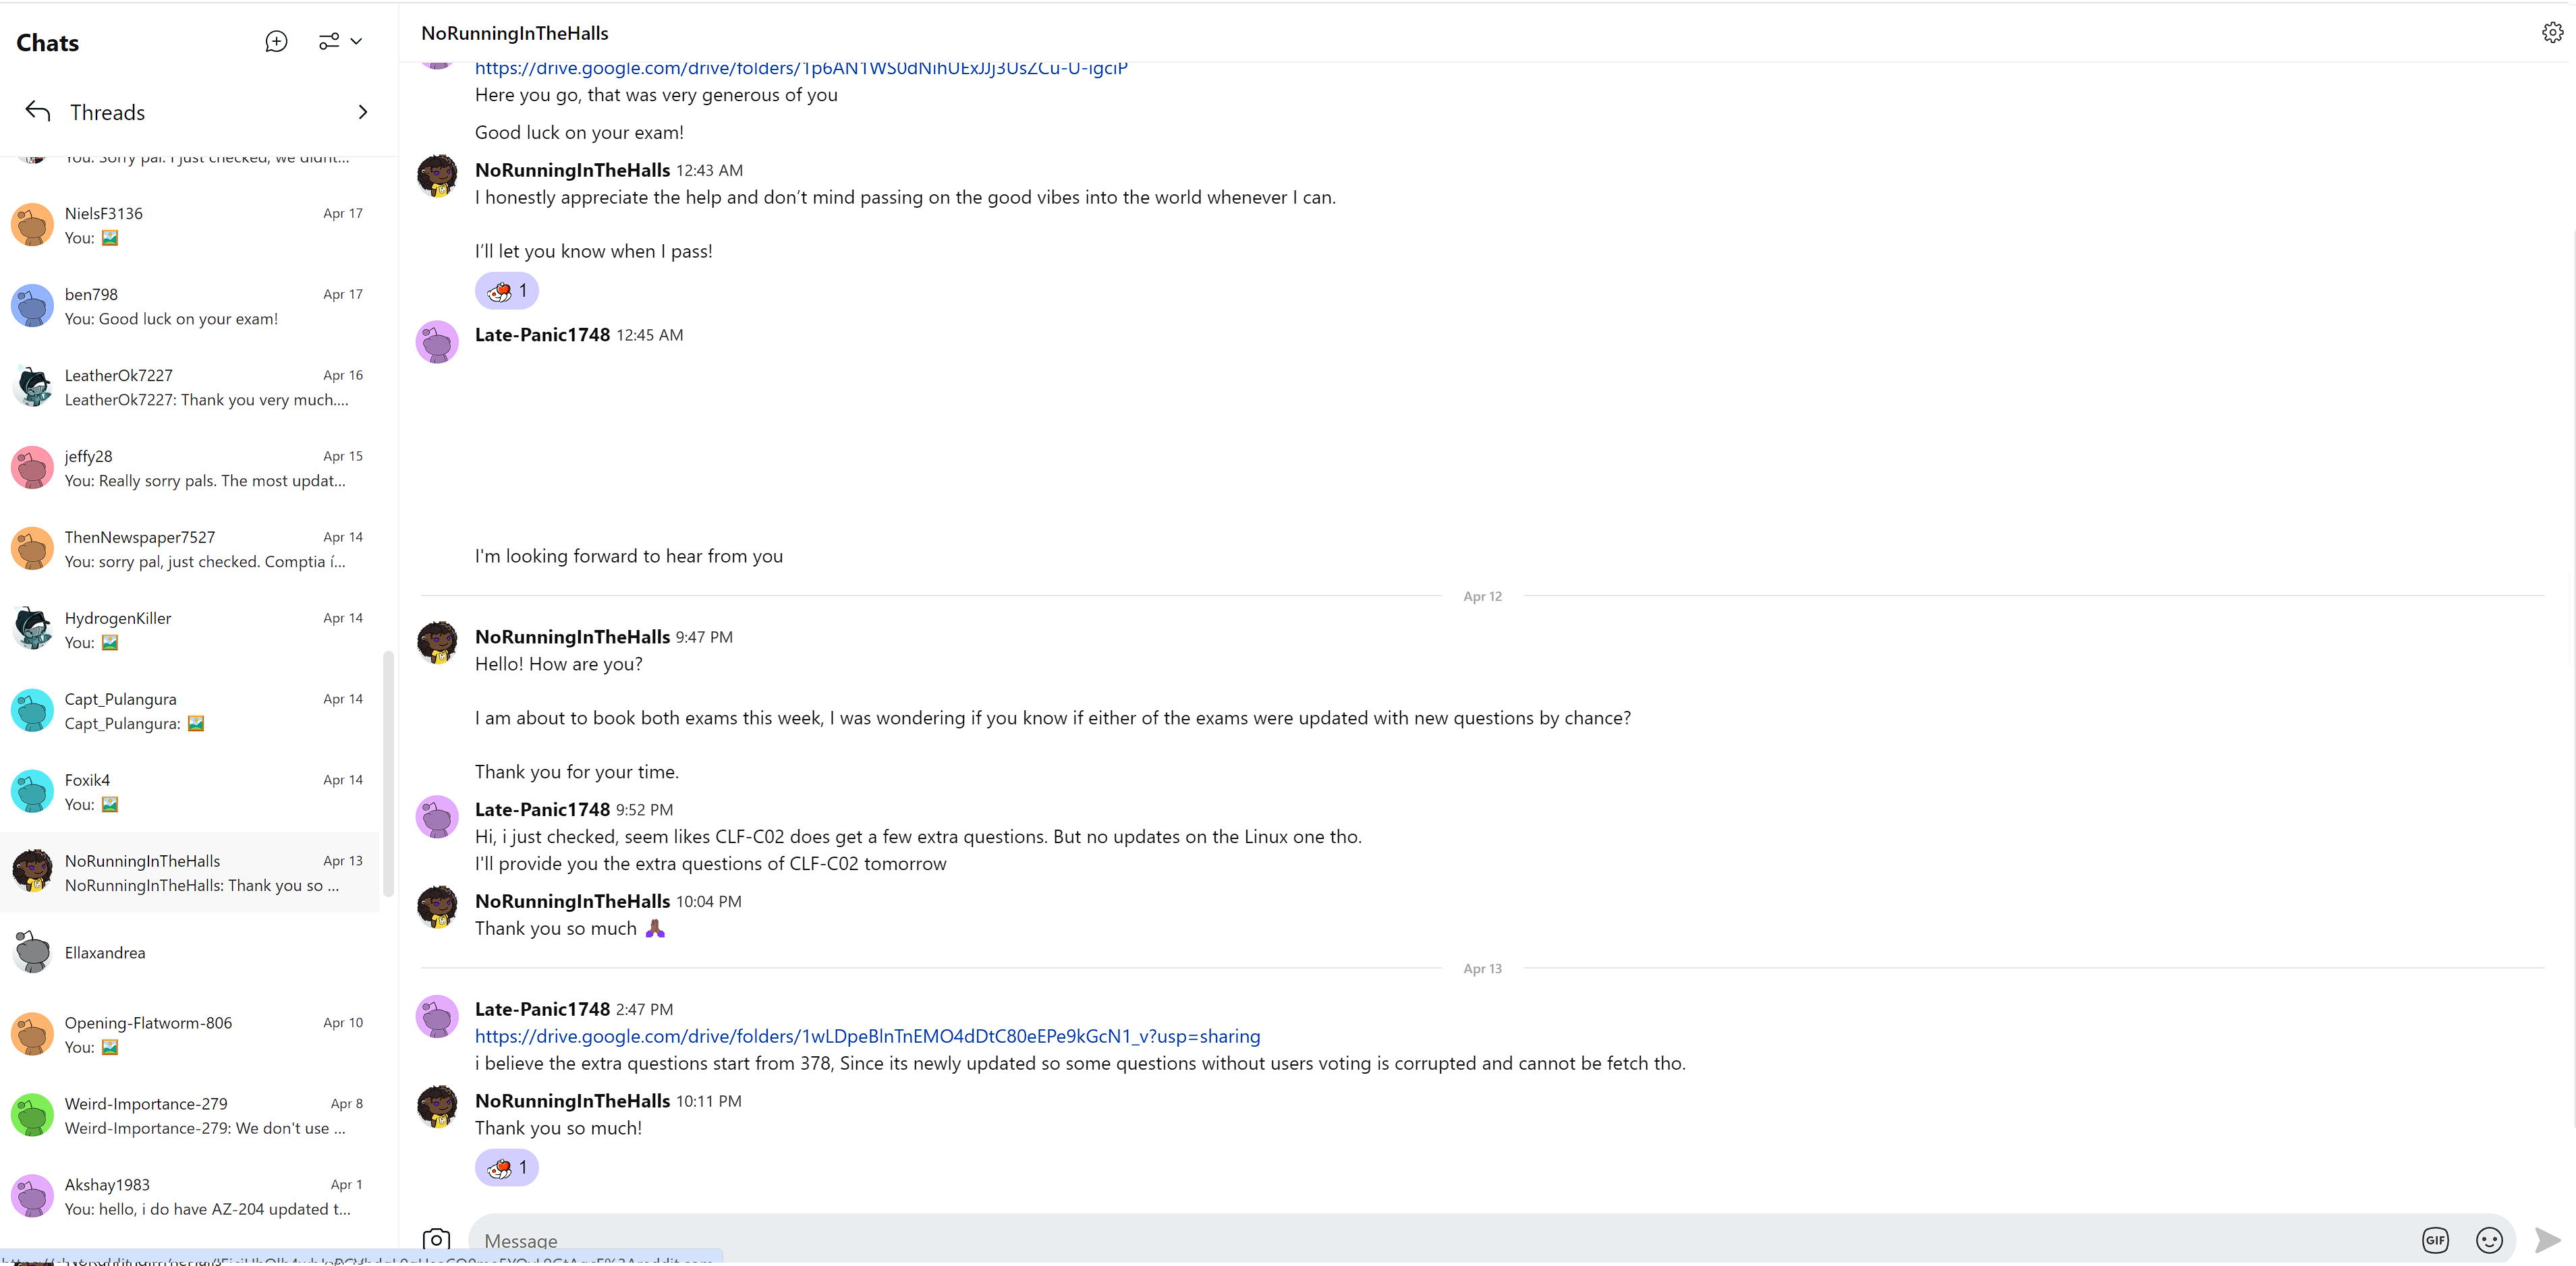Open HydrogenKiller chat avatar

point(32,629)
